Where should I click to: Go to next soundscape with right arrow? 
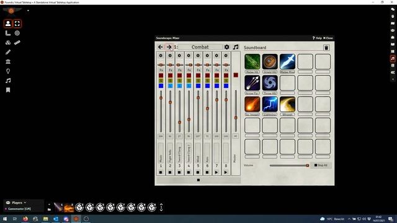pos(169,47)
